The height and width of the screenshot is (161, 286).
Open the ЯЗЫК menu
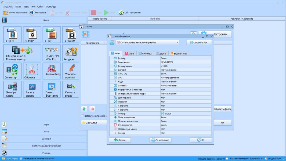(26, 7)
